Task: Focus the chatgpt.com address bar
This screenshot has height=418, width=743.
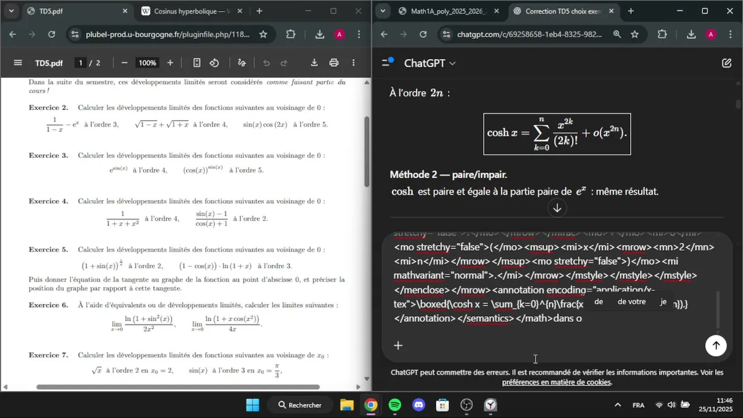Action: click(529, 34)
